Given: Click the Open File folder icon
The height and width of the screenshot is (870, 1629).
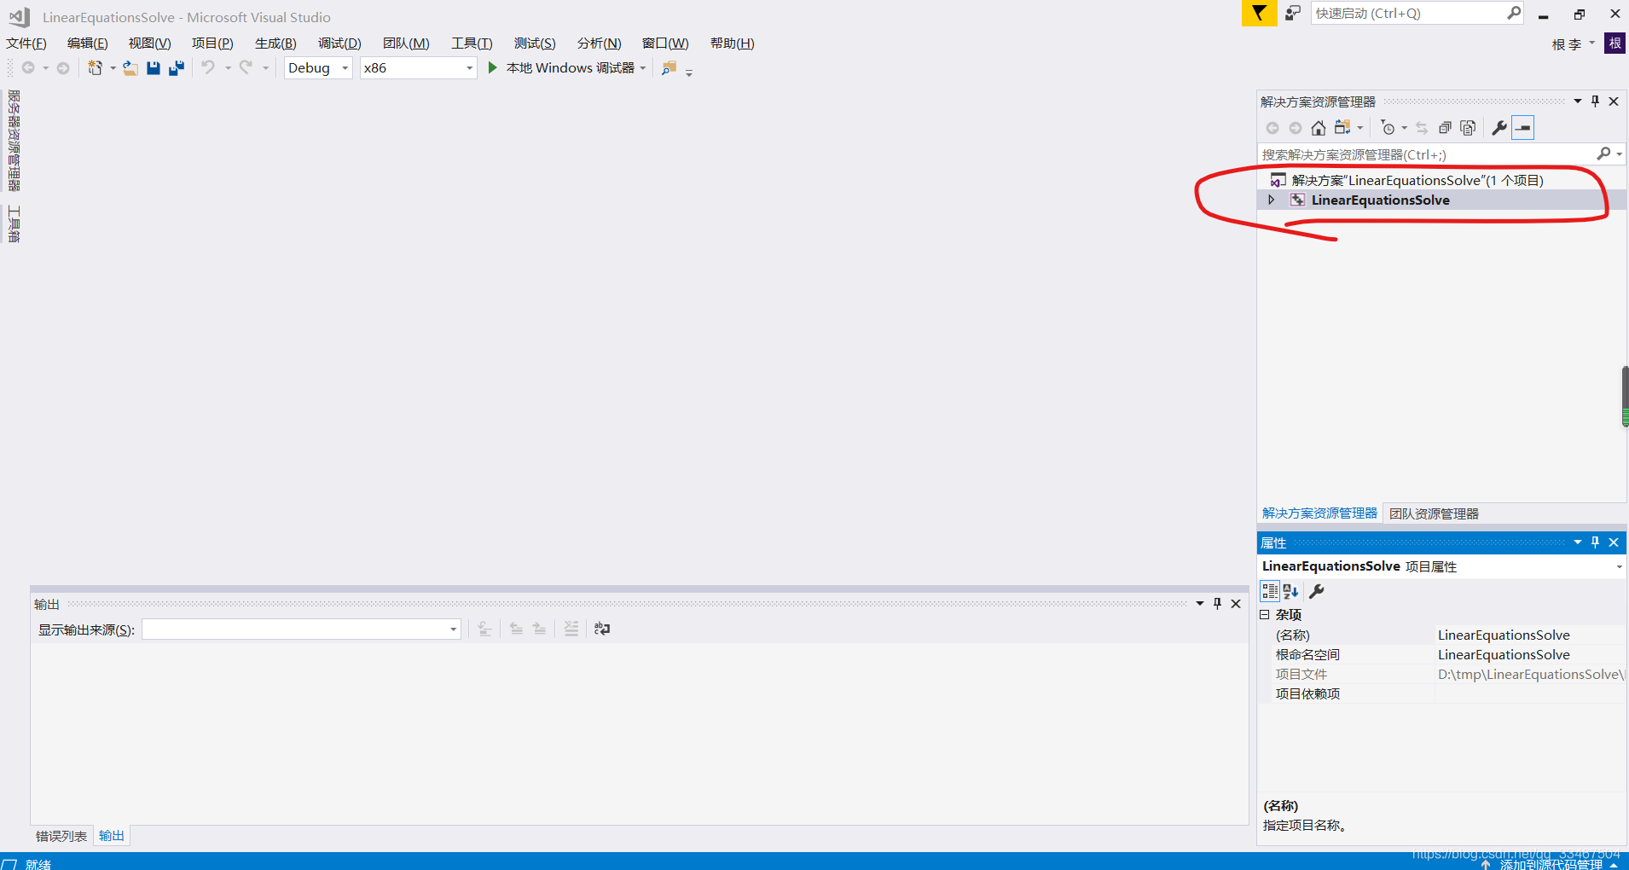Looking at the screenshot, I should [130, 67].
